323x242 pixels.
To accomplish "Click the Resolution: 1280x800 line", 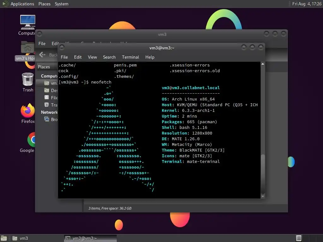I will click(187, 133).
